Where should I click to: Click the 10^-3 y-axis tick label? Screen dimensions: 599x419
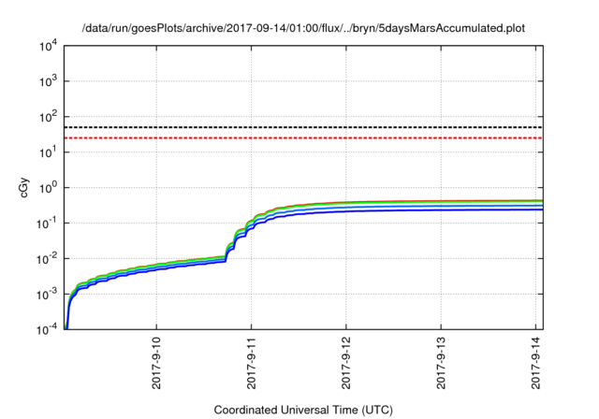pyautogui.click(x=47, y=295)
